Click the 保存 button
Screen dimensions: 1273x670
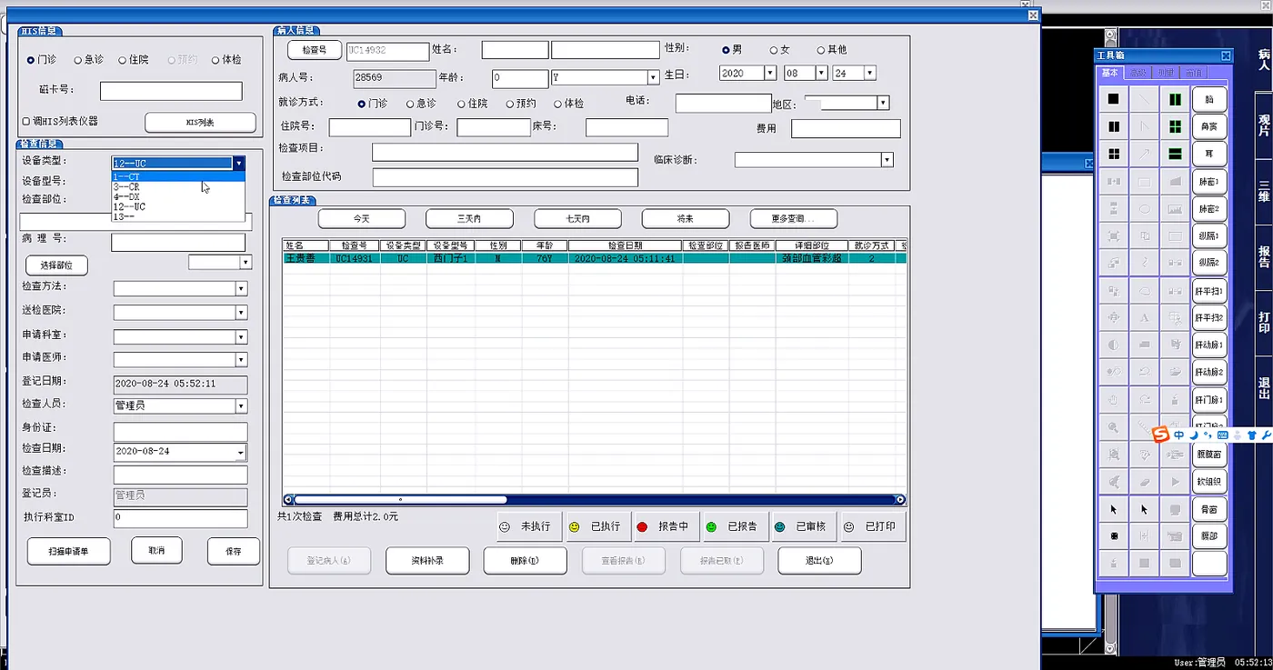[233, 551]
